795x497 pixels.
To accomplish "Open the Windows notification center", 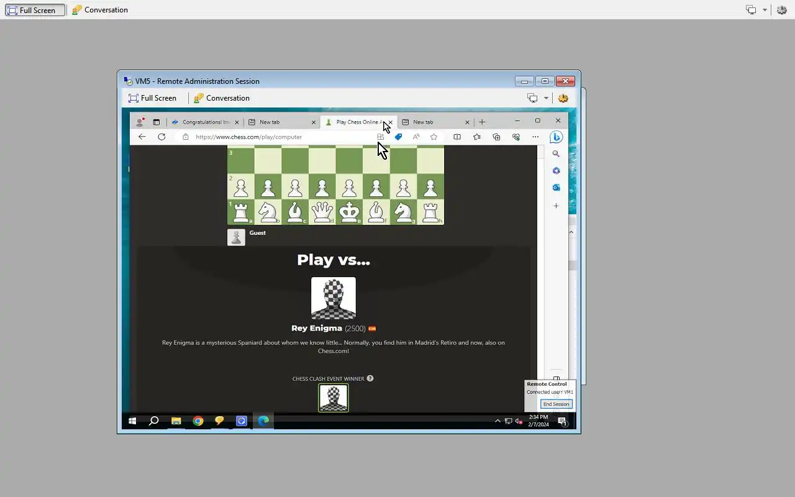I will tap(563, 421).
